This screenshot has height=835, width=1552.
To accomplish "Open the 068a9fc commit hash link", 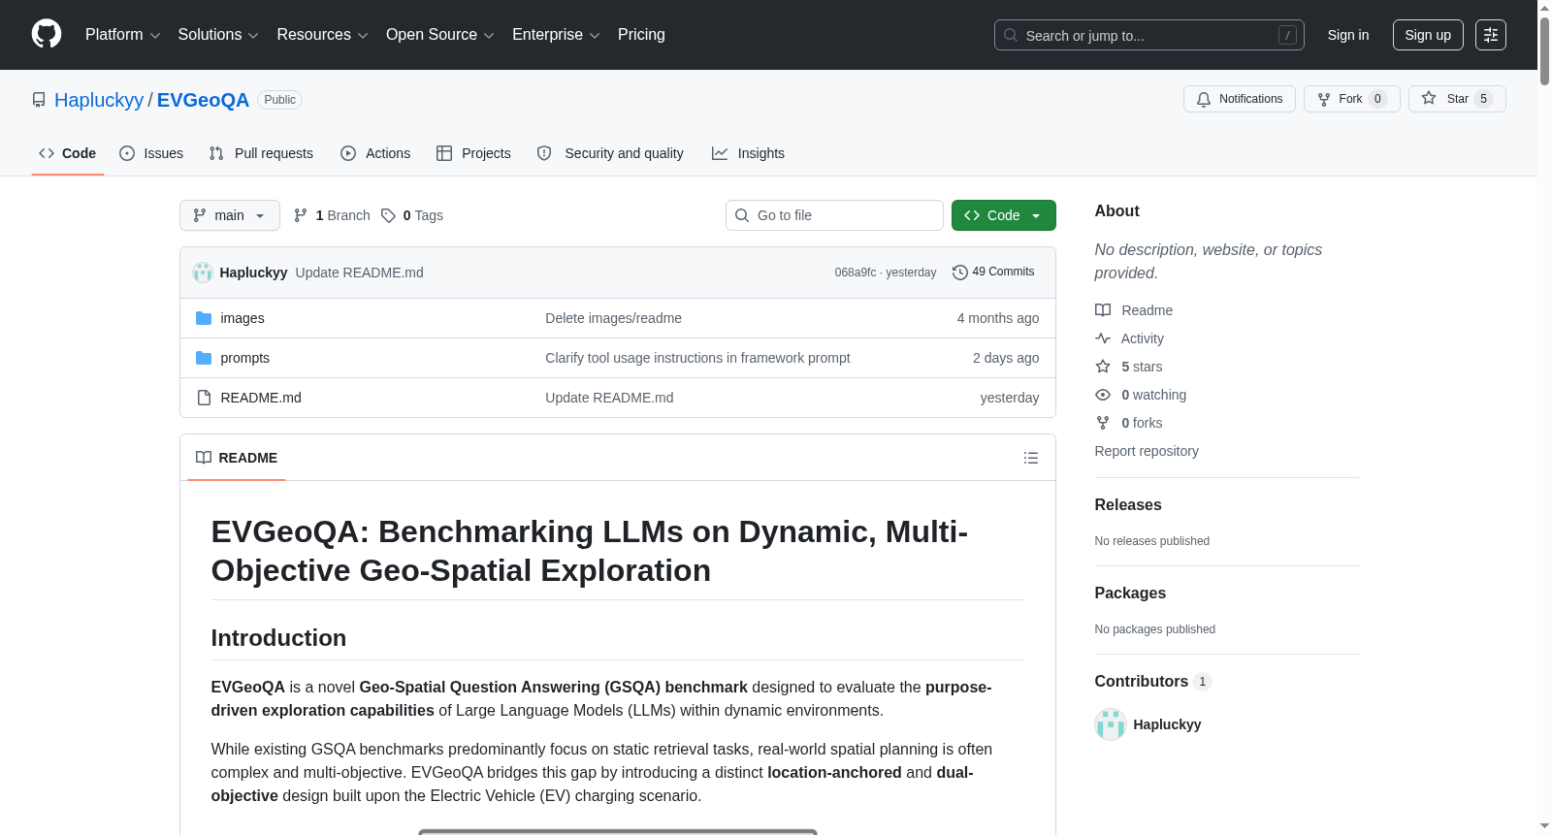I will (x=856, y=273).
